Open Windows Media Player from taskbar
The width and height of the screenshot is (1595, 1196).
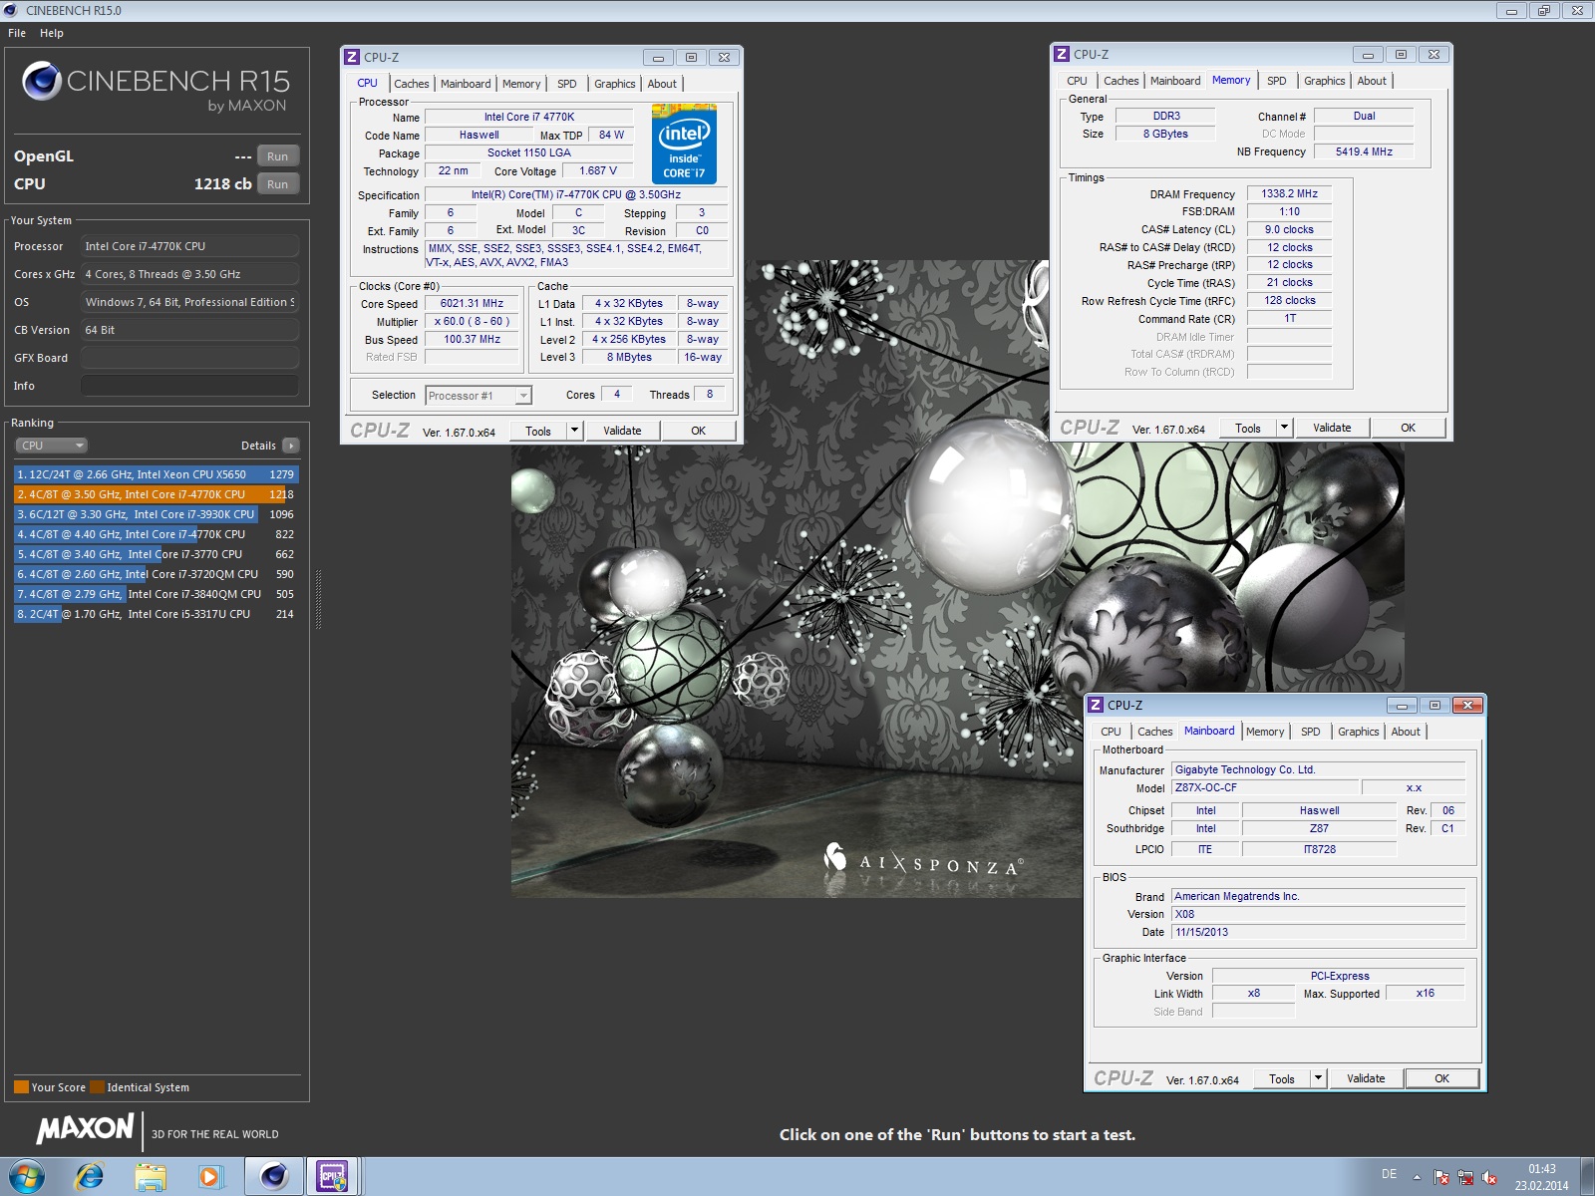click(210, 1177)
